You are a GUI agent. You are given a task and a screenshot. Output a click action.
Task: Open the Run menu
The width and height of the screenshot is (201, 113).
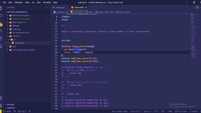pos(39,3)
